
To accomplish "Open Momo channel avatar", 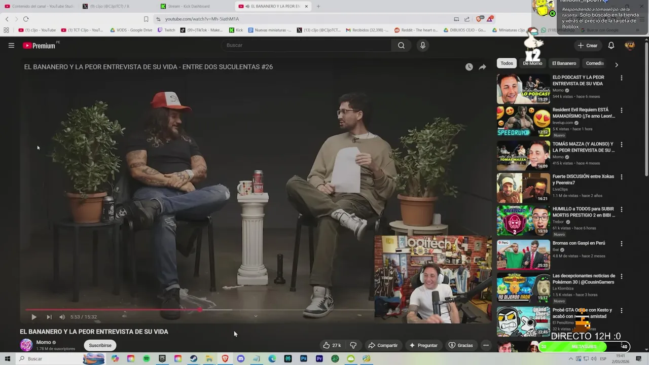I will coord(26,345).
